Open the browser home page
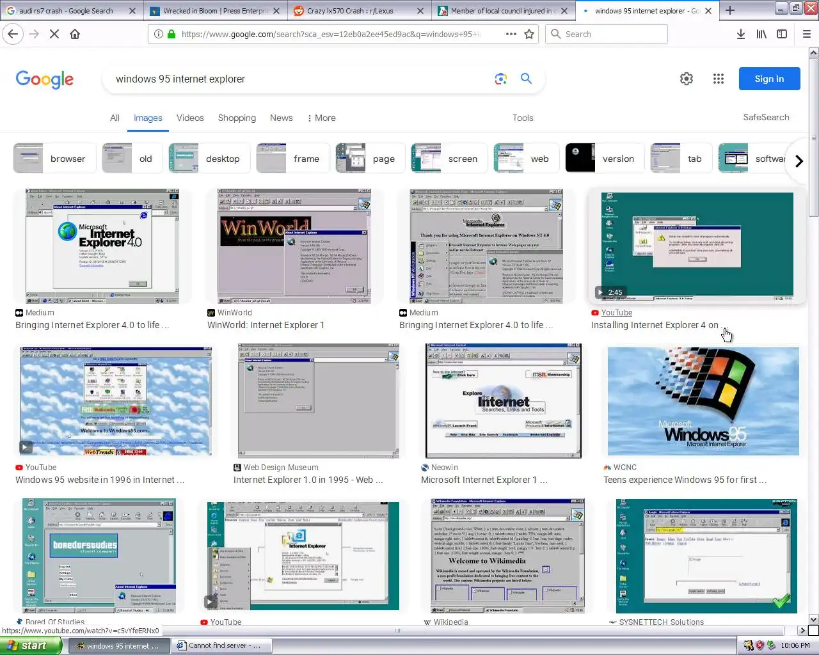 [75, 34]
